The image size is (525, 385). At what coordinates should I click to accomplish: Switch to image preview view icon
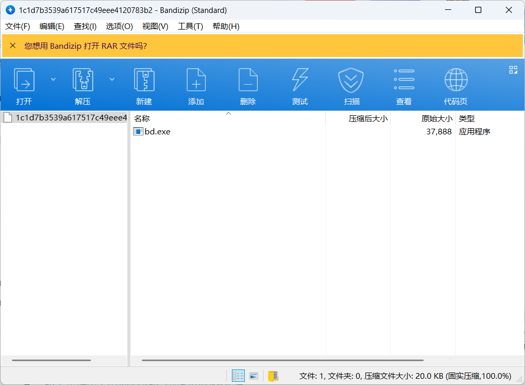click(x=254, y=376)
